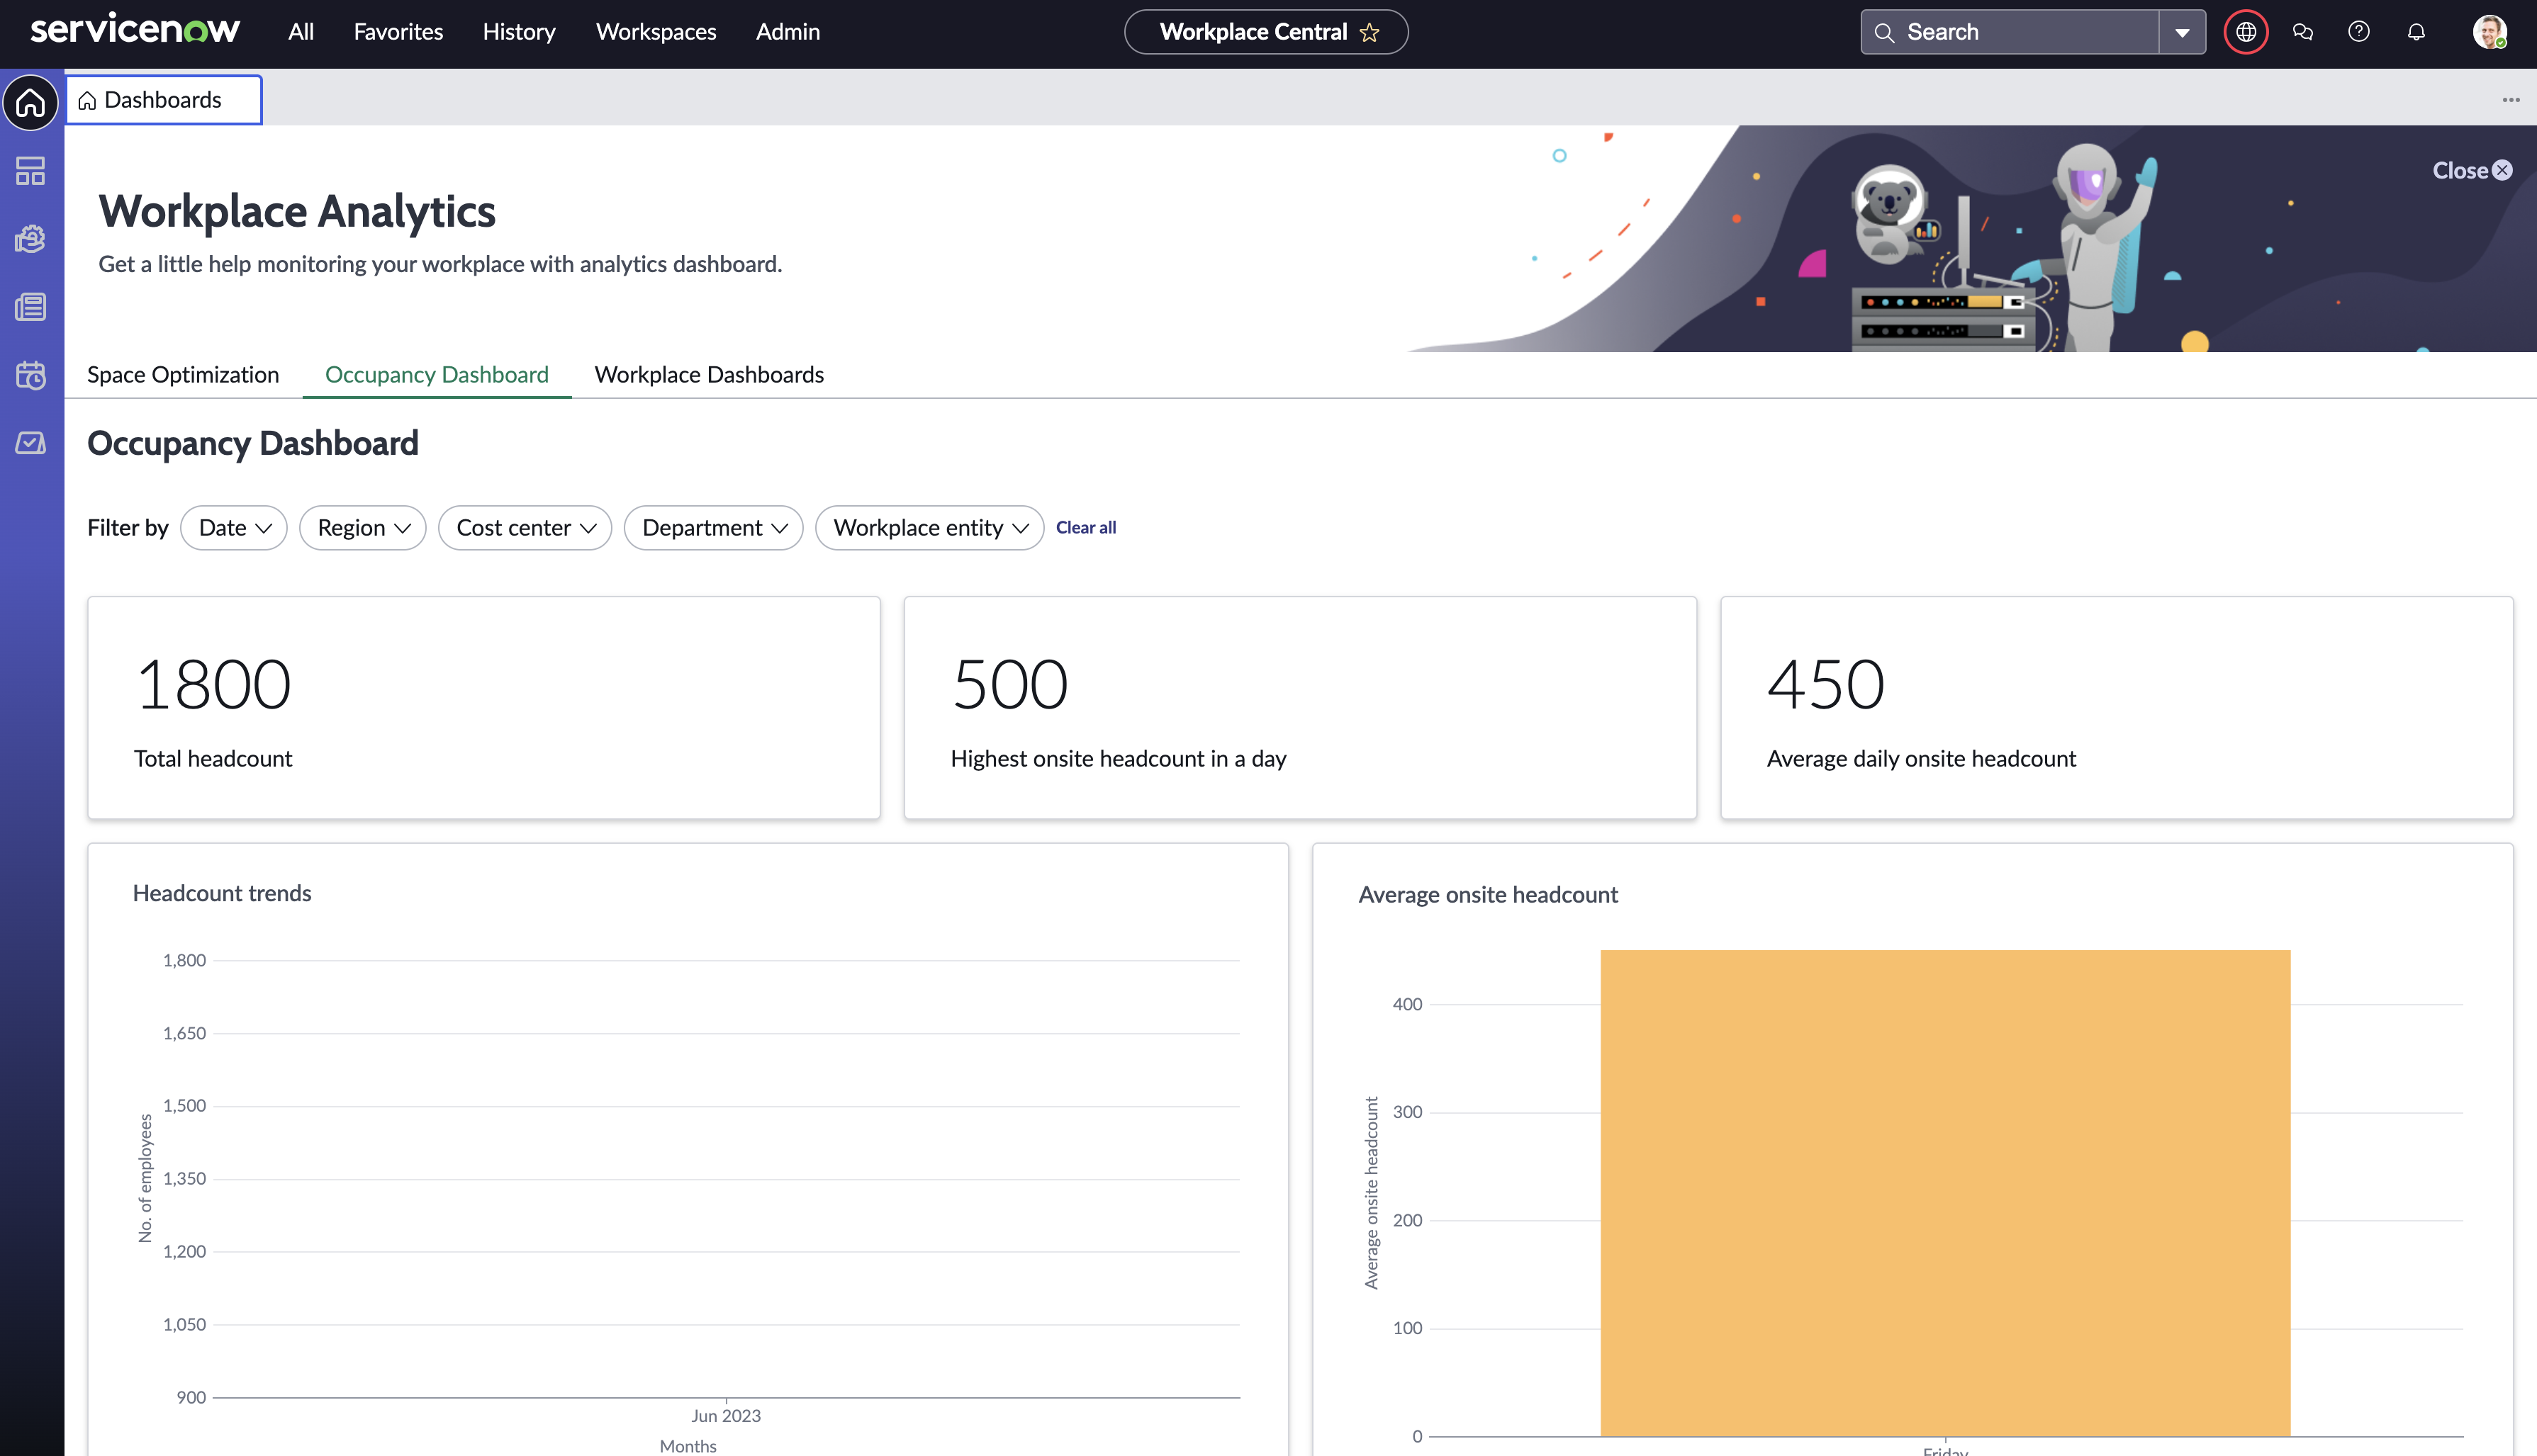
Task: Expand the Region filter dropdown
Action: pyautogui.click(x=363, y=527)
